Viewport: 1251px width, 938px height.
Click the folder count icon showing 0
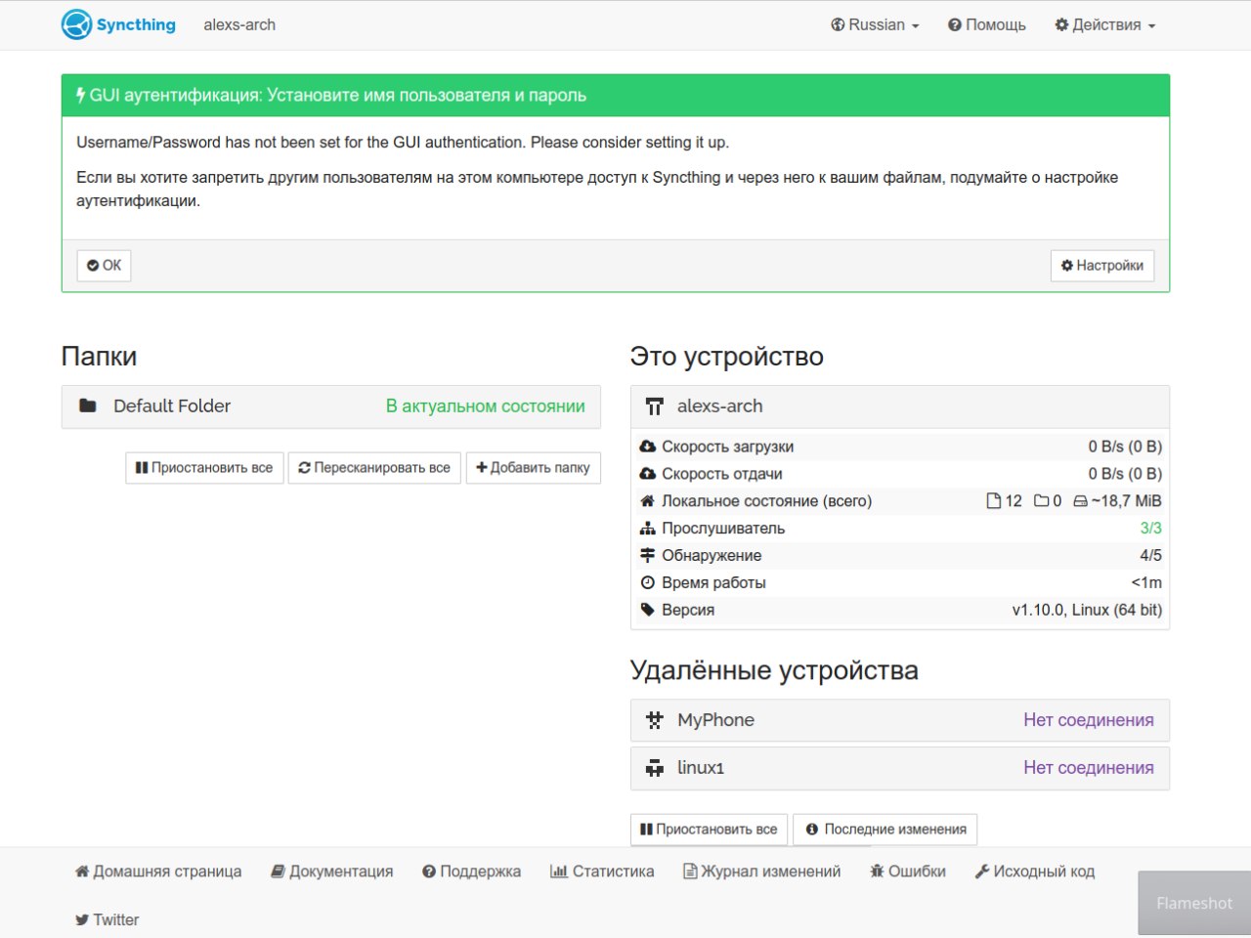(x=1042, y=501)
